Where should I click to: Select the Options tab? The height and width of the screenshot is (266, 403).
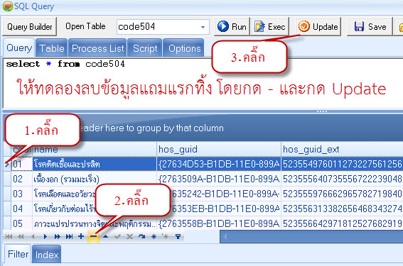pyautogui.click(x=184, y=48)
